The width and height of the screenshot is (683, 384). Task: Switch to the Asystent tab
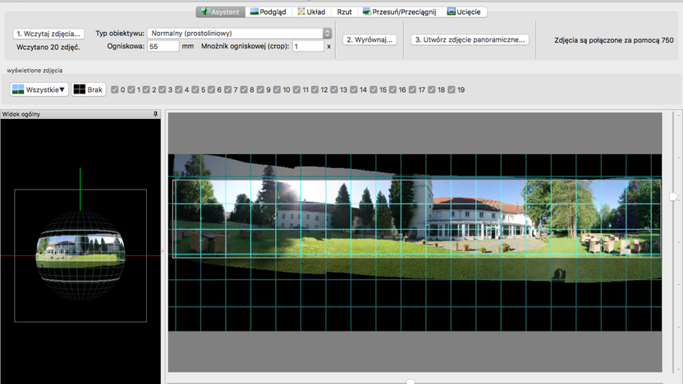[220, 11]
